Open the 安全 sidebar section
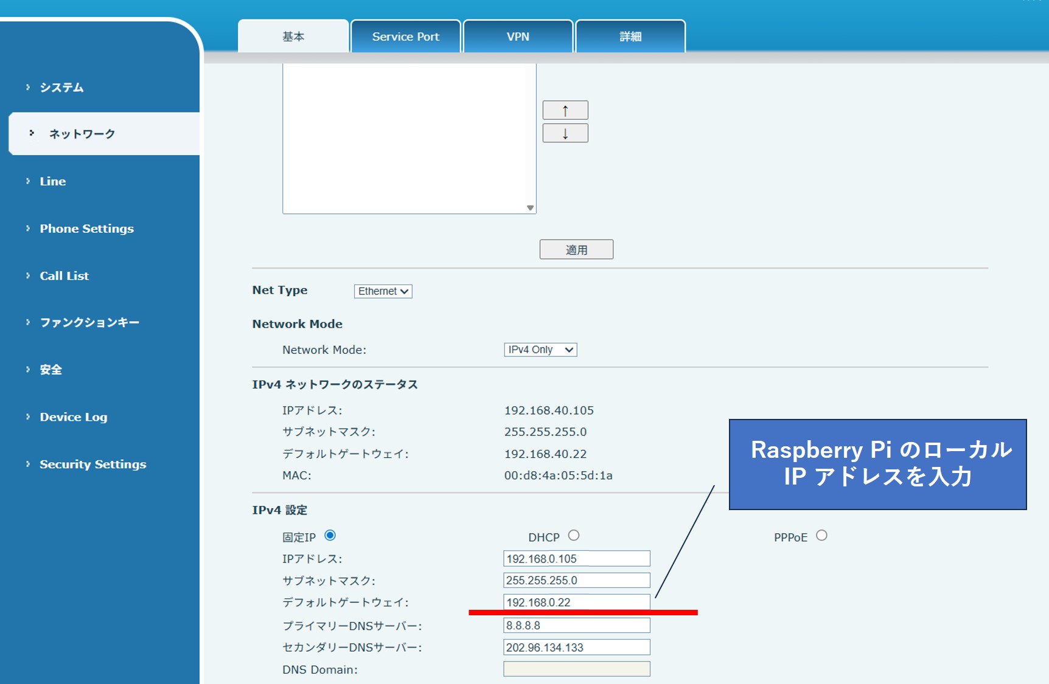Screen dimensions: 1049x684 pos(51,370)
